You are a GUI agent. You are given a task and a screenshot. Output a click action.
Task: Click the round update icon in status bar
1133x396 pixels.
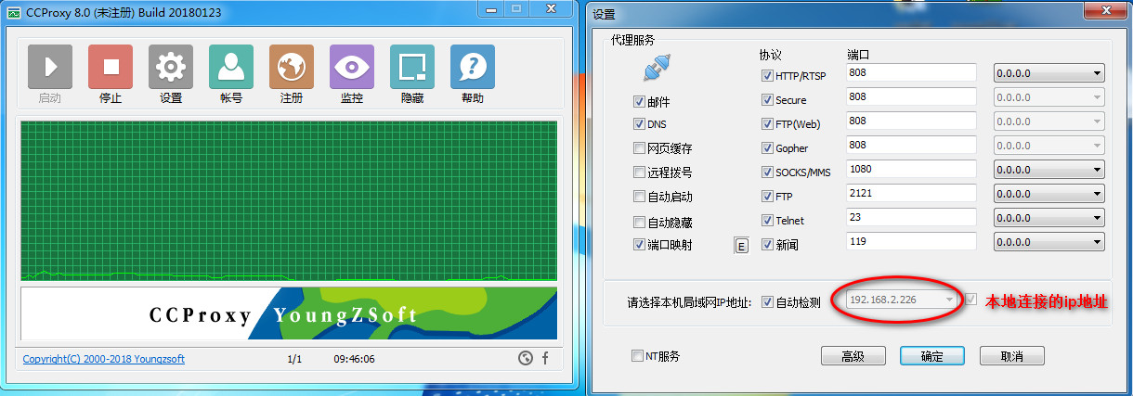(526, 358)
